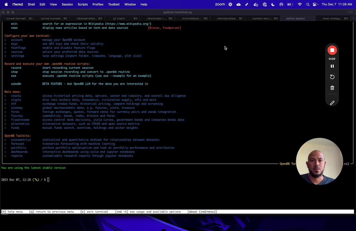Click the circular lock icon in menu bar
This screenshot has height=231, width=356.
[264, 4]
